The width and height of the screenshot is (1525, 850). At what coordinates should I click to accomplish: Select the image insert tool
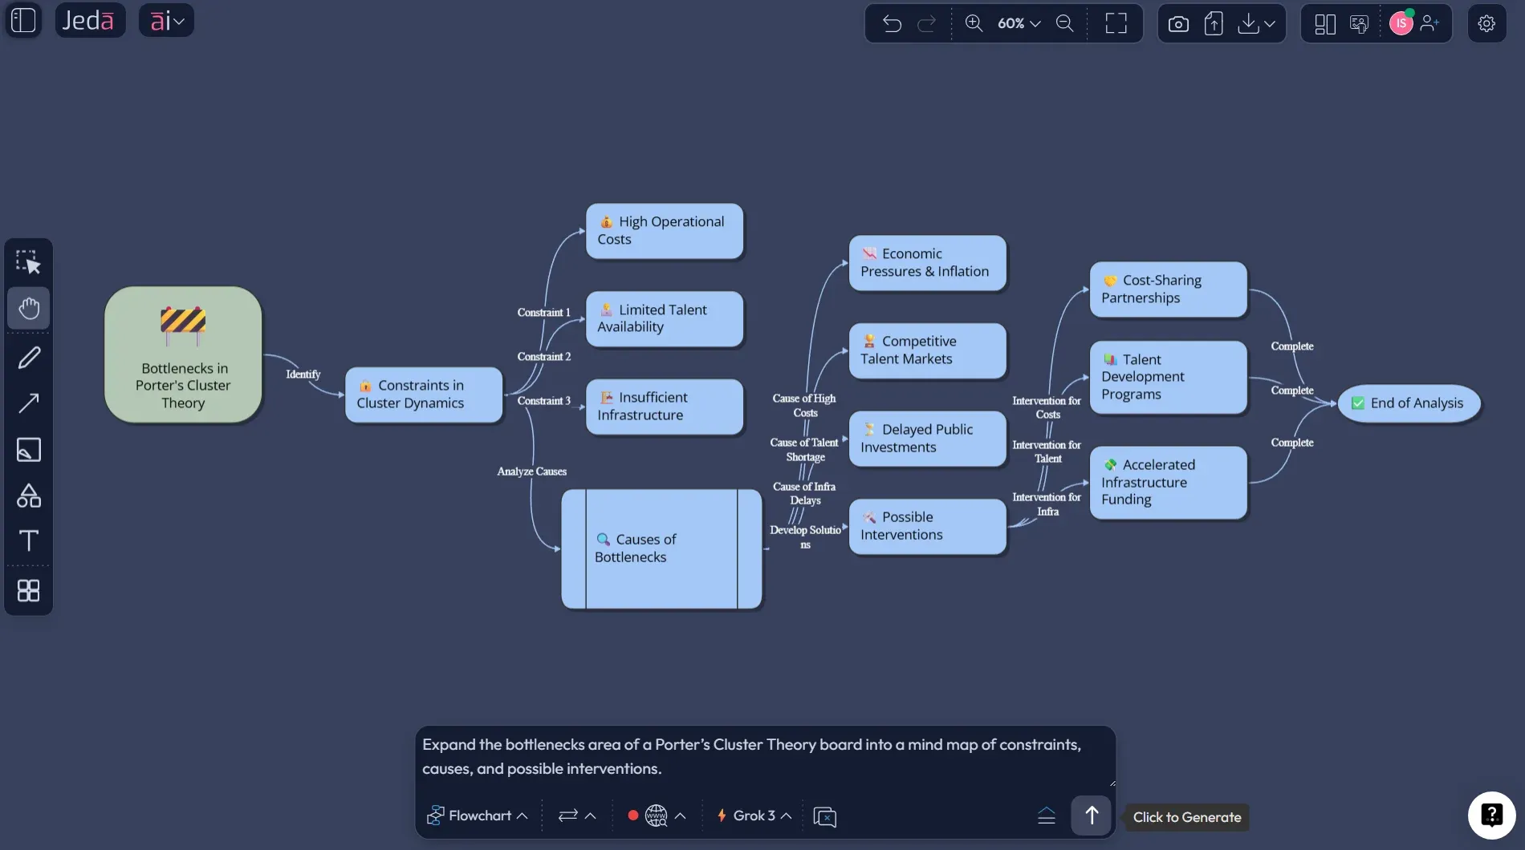(29, 450)
